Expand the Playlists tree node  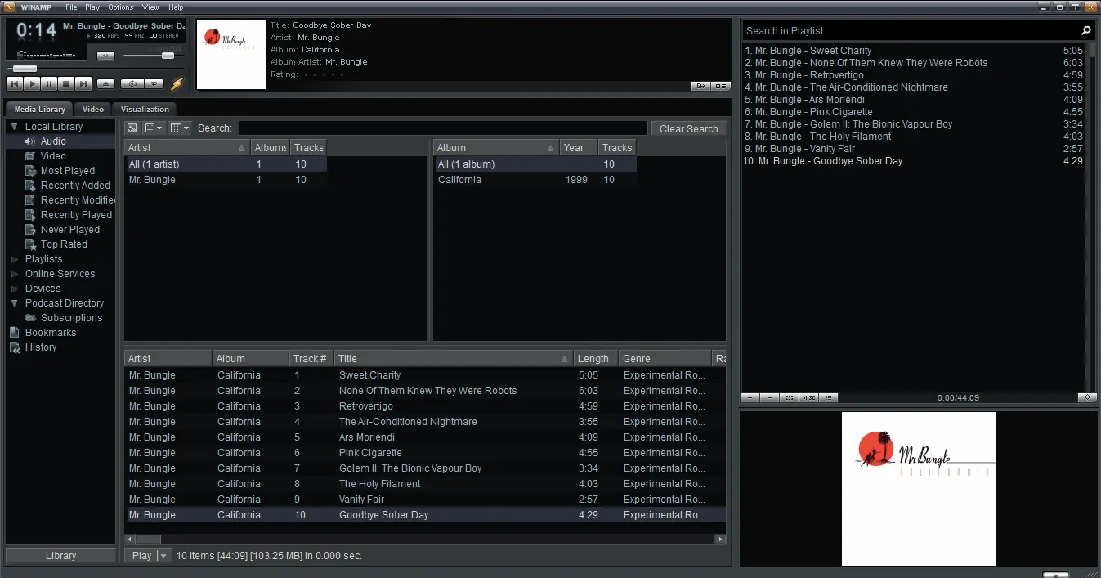click(x=15, y=259)
